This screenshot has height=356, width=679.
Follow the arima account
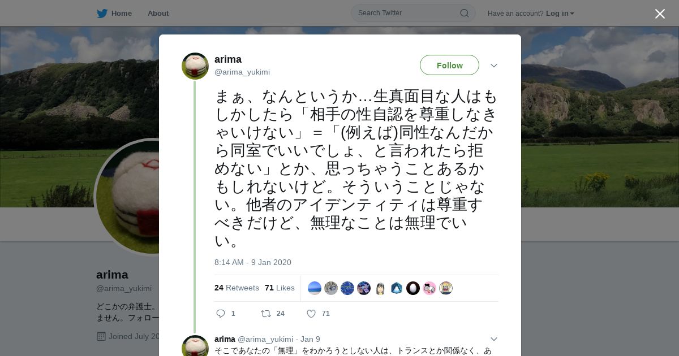(x=449, y=65)
